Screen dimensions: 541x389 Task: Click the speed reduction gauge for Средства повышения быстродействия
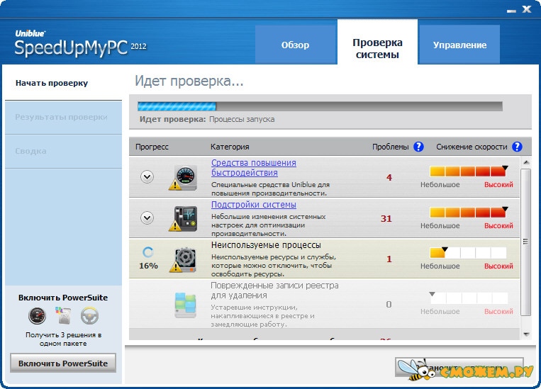pos(468,171)
